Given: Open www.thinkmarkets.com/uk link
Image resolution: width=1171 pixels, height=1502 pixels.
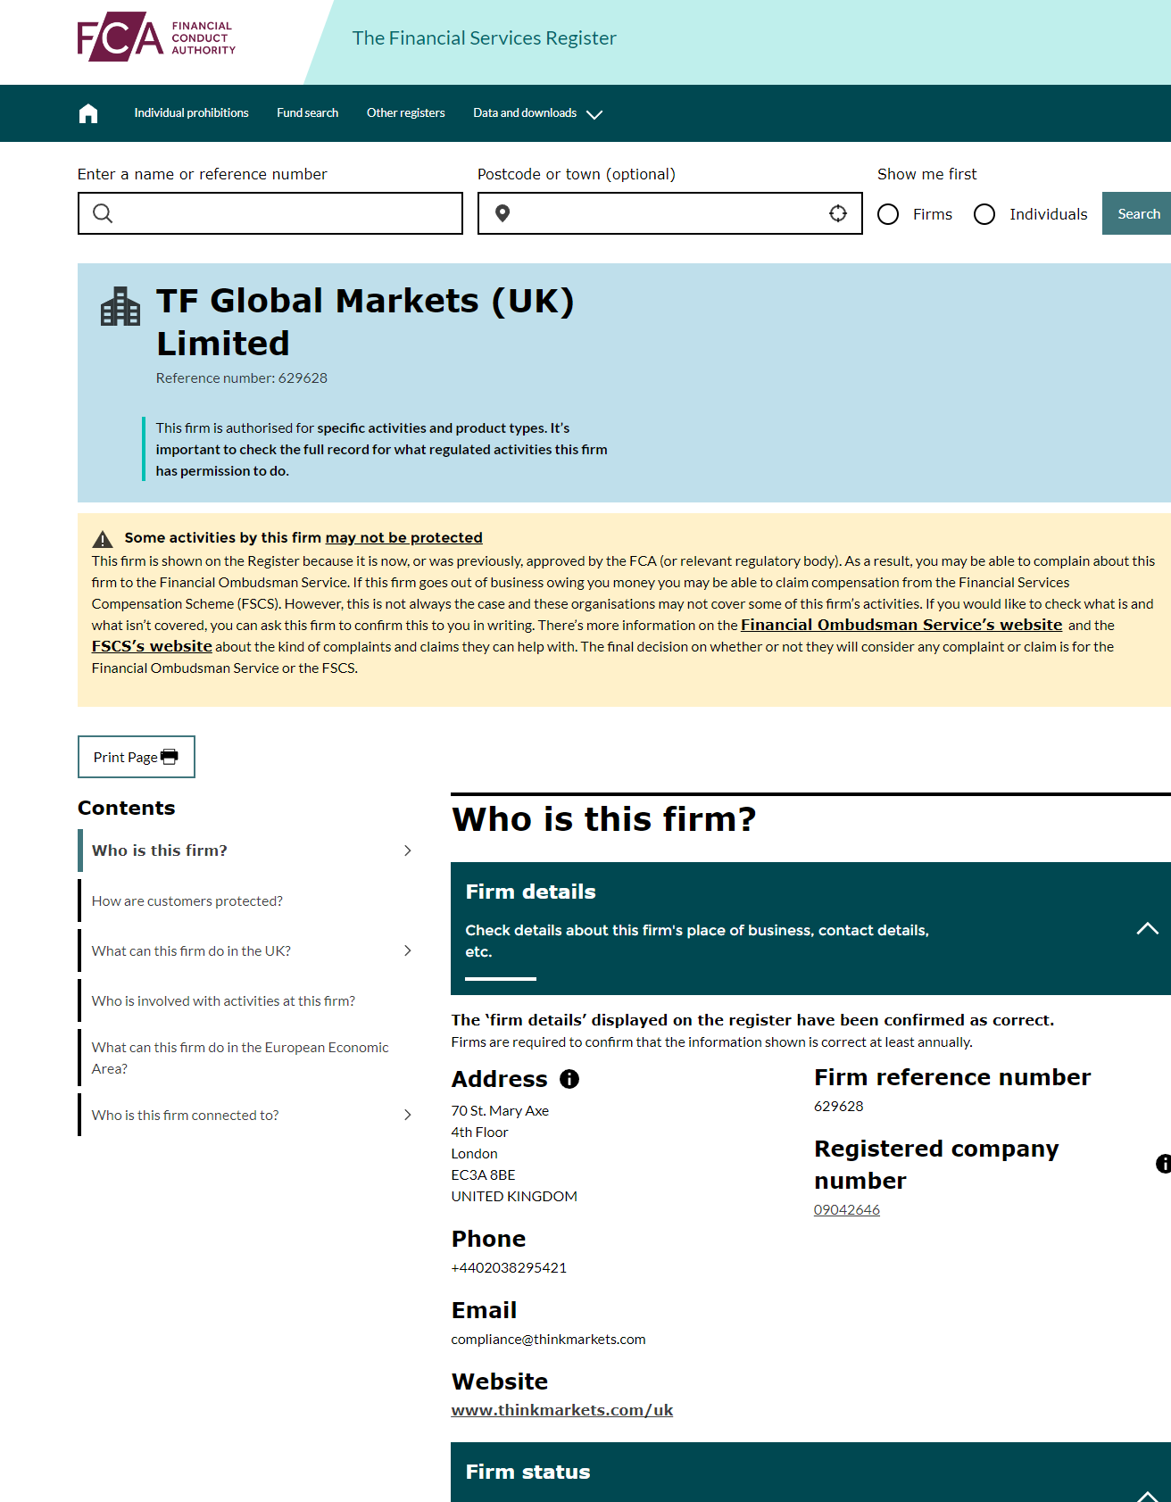Looking at the screenshot, I should click(x=562, y=1410).
